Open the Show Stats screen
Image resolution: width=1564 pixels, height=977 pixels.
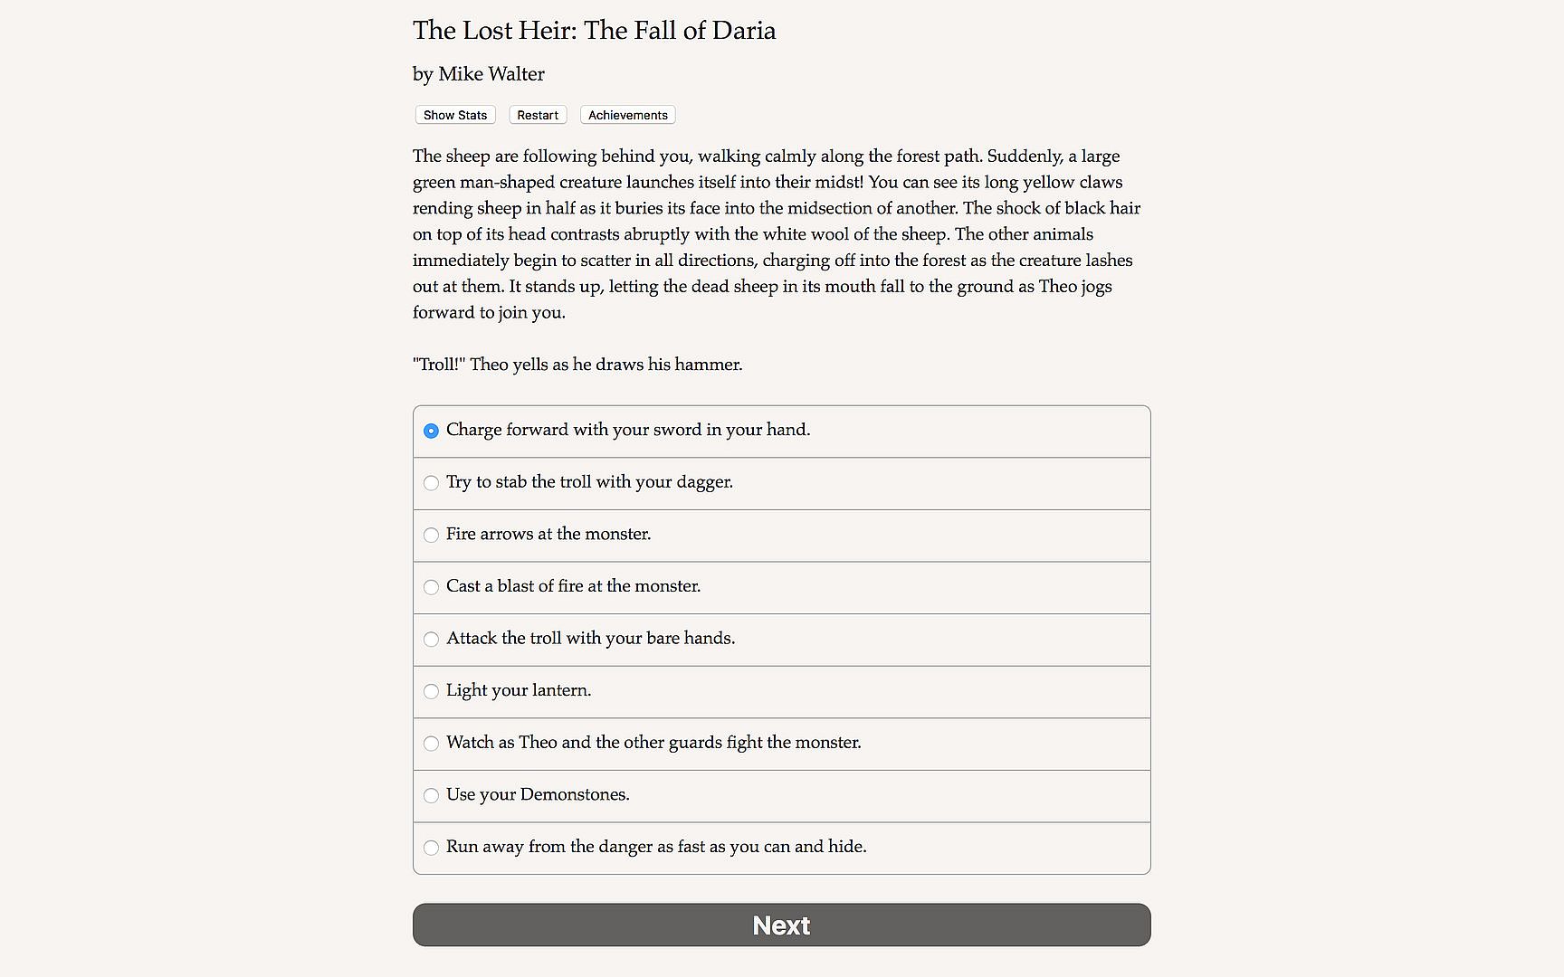(x=455, y=115)
